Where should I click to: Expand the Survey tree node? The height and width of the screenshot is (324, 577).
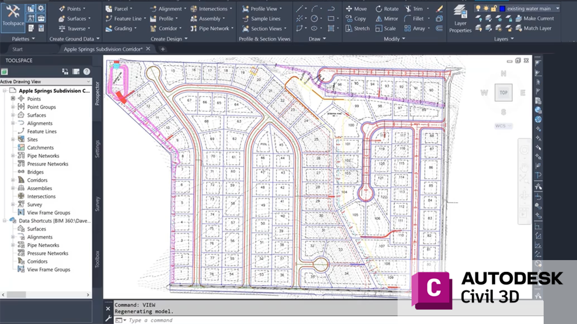click(x=13, y=204)
